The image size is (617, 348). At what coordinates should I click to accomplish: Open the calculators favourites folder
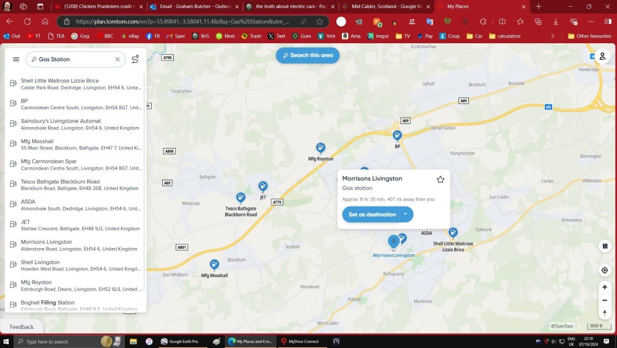(505, 36)
